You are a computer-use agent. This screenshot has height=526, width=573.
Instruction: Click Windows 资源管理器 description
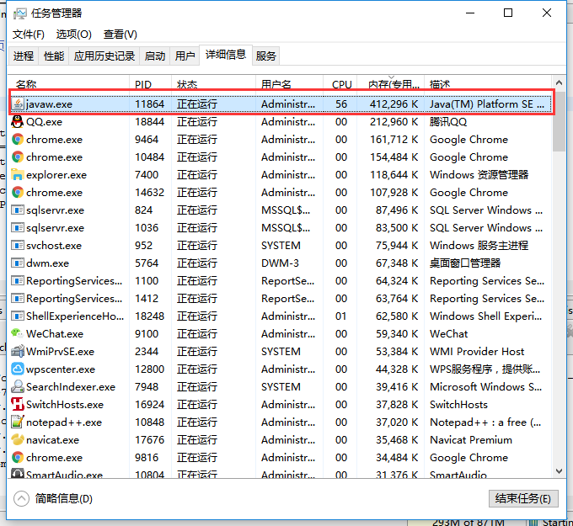(479, 175)
